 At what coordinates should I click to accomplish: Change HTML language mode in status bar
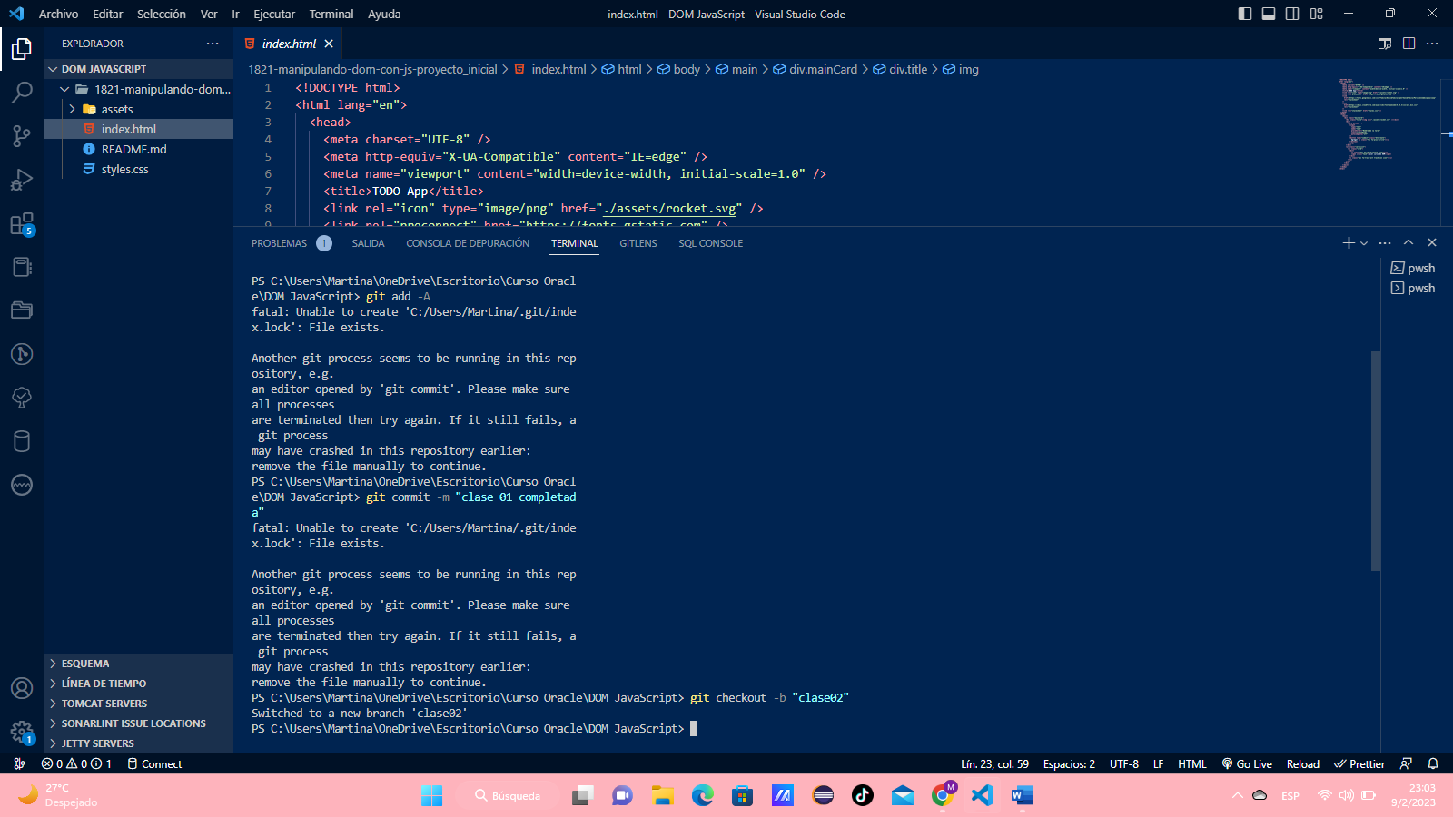[x=1192, y=763]
